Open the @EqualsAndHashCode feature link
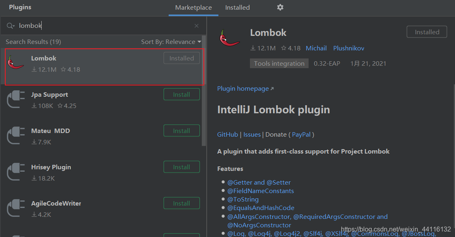The width and height of the screenshot is (455, 237). click(x=261, y=208)
